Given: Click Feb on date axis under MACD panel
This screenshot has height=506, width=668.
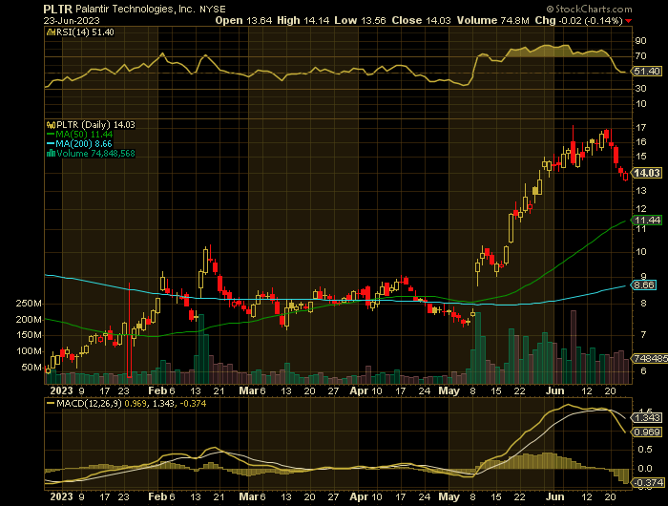Looking at the screenshot, I should pos(157,497).
